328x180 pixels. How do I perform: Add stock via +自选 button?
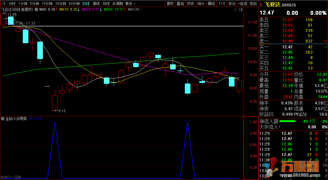243,4
